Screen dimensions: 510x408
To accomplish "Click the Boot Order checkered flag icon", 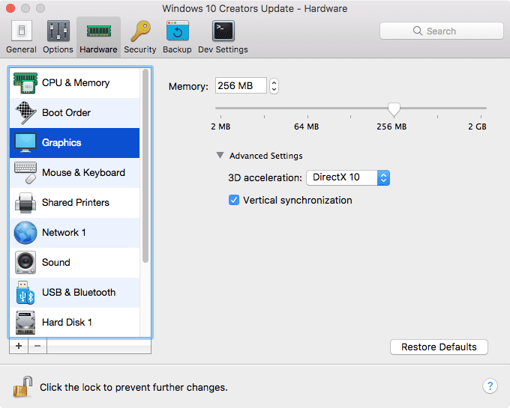I will 25,112.
